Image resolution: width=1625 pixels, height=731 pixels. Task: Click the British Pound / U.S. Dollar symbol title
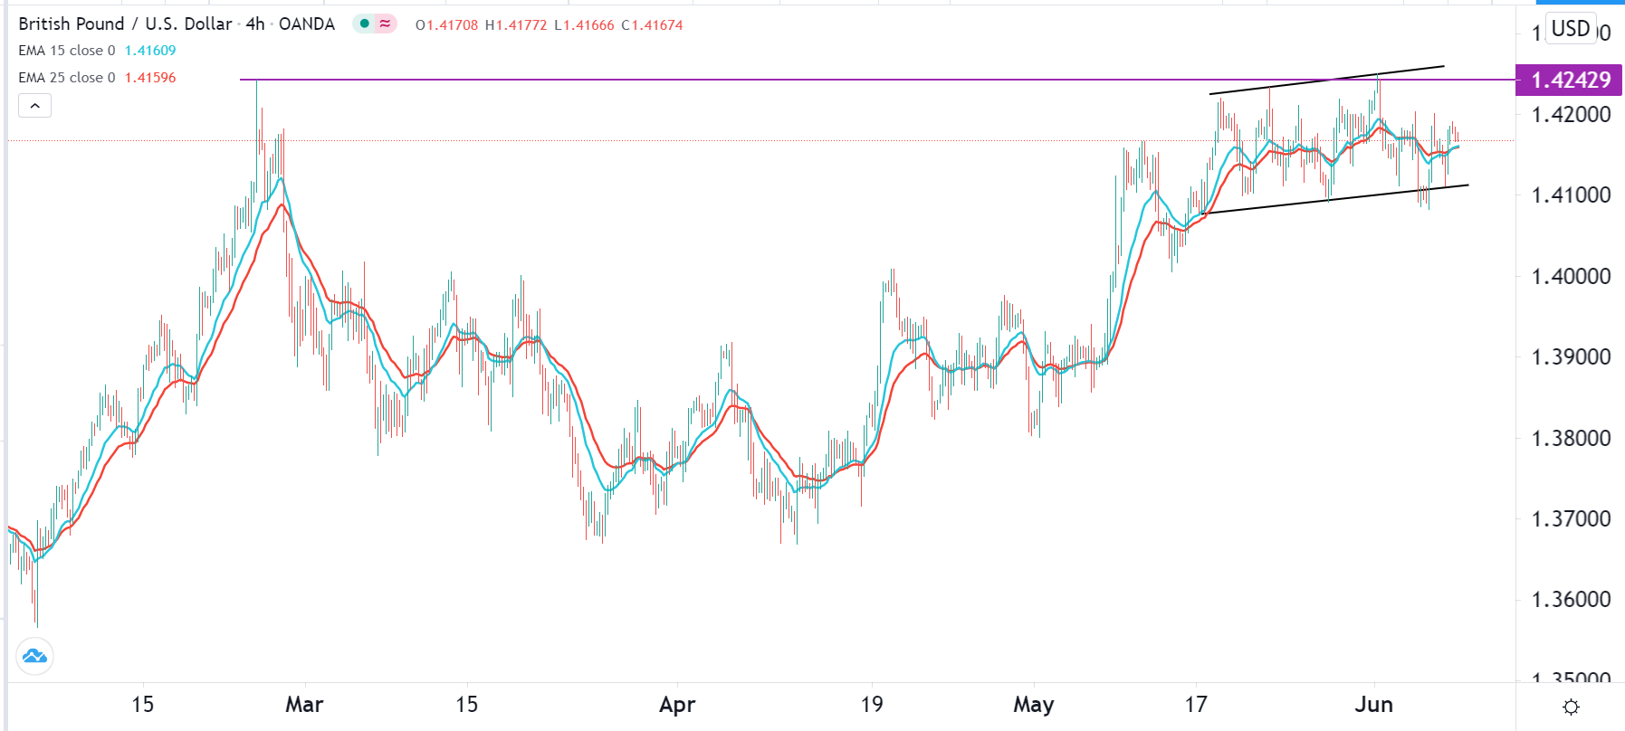(x=125, y=24)
